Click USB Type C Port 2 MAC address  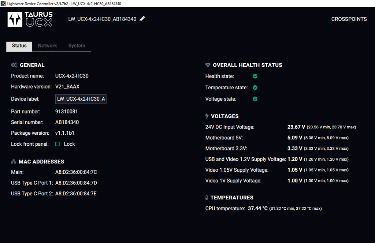[76, 194]
